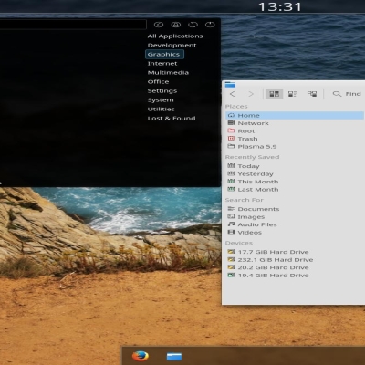Select the Graphics category
This screenshot has height=365, width=365.
click(164, 55)
